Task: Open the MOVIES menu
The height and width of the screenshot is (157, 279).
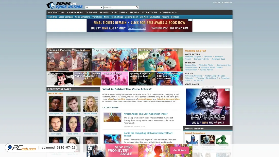Action: 104,12
